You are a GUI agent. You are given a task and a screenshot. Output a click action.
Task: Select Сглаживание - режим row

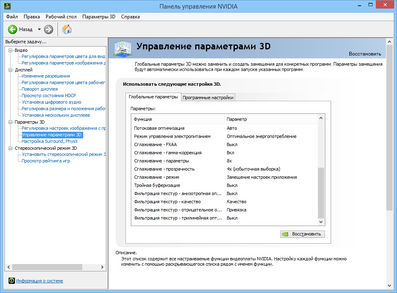click(224, 177)
